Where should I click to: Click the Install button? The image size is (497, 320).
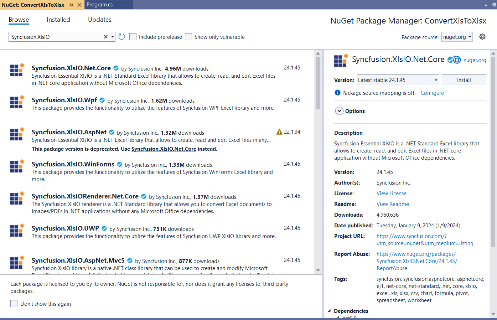point(464,80)
